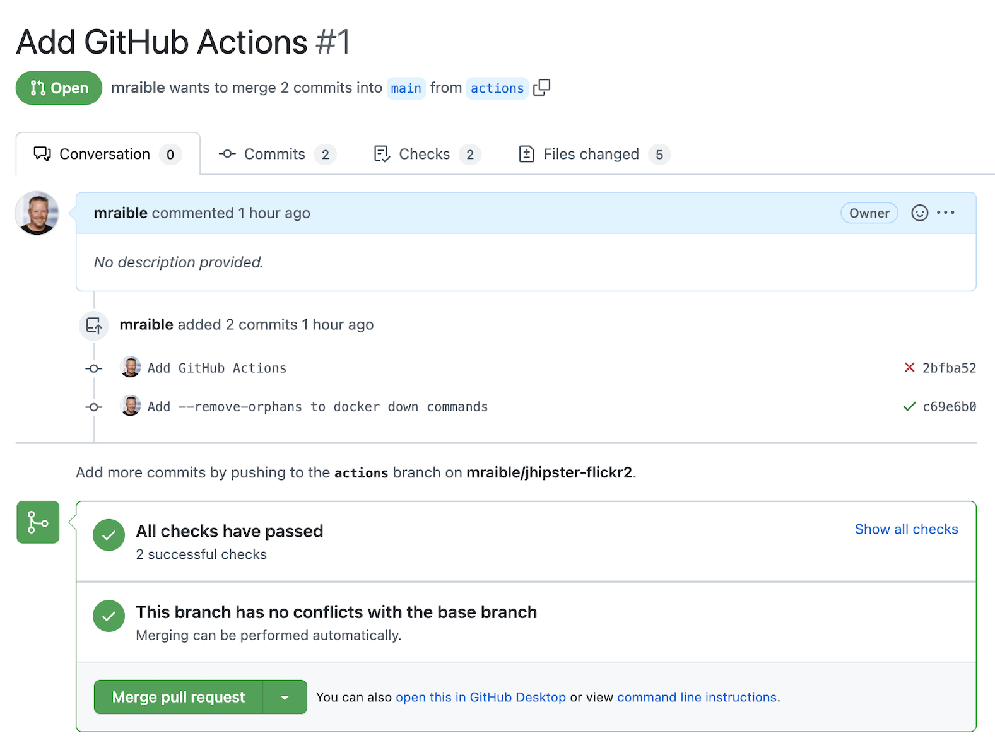Expand Show all checks
This screenshot has width=995, height=743.
point(906,529)
